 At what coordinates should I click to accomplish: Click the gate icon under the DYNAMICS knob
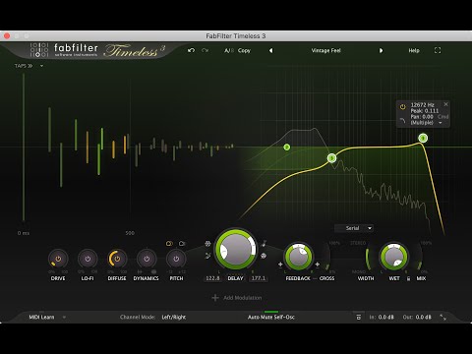pyautogui.click(x=140, y=271)
